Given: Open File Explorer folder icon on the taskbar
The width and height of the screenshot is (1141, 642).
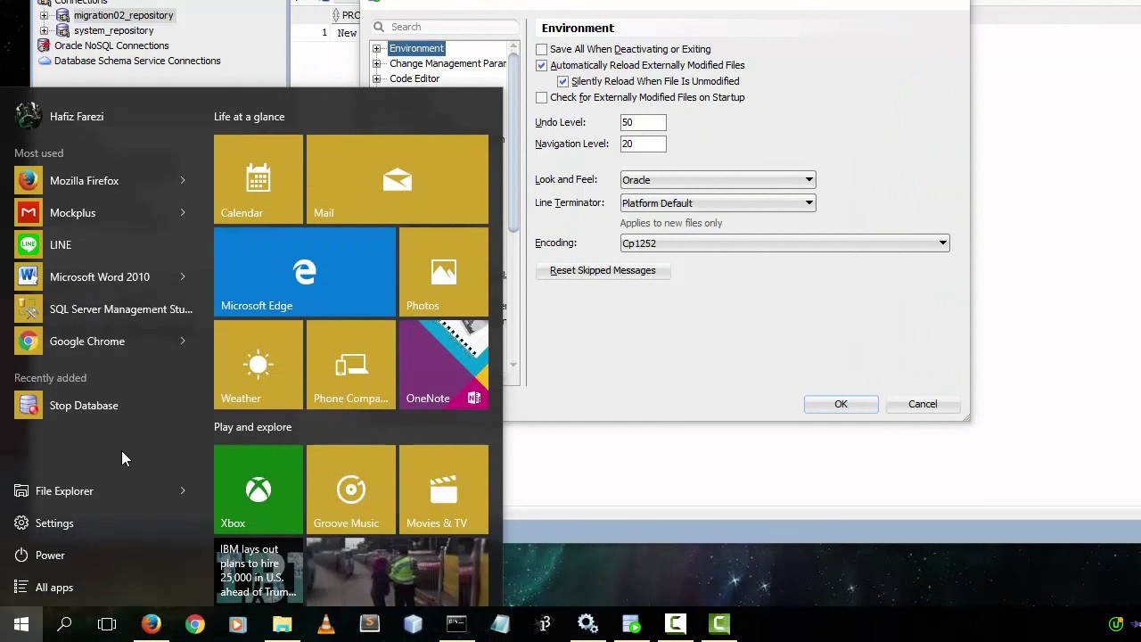Looking at the screenshot, I should point(282,624).
